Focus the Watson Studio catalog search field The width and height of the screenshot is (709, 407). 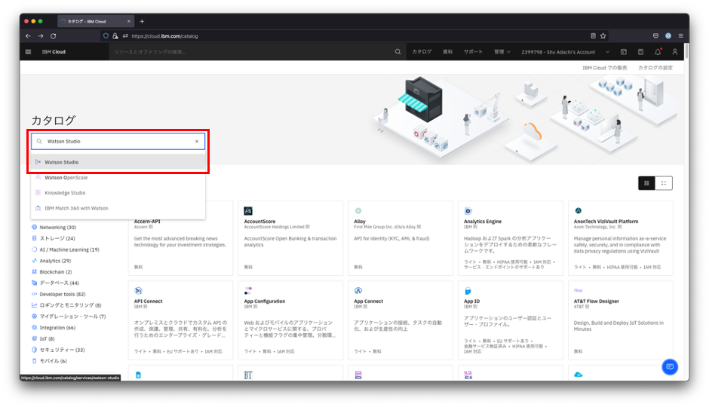(x=118, y=142)
